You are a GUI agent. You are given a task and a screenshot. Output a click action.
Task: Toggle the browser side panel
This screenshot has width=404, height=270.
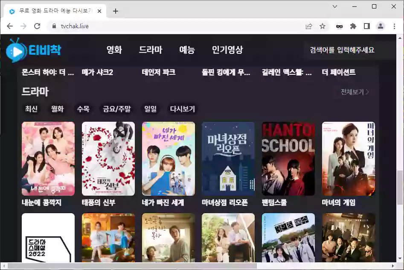tap(366, 26)
